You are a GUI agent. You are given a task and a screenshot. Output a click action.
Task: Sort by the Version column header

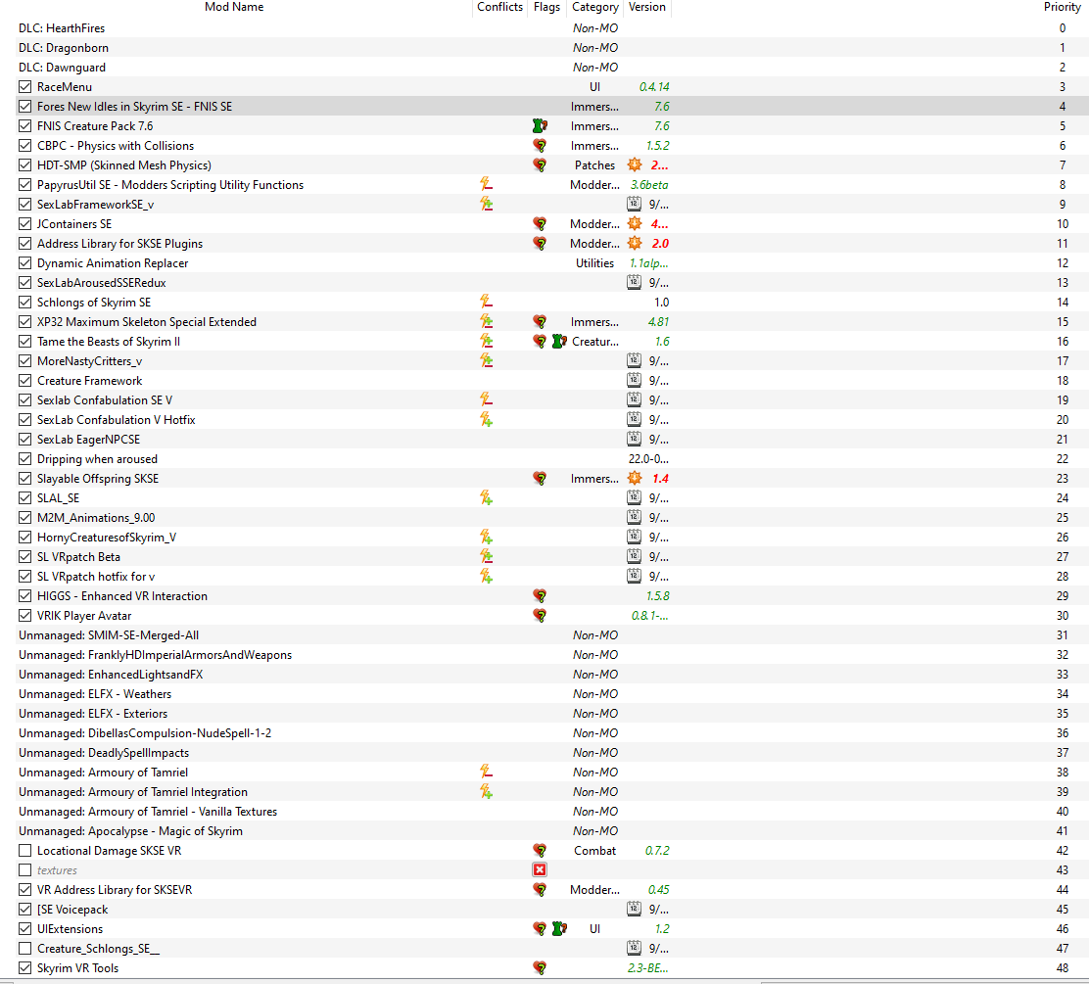(647, 7)
